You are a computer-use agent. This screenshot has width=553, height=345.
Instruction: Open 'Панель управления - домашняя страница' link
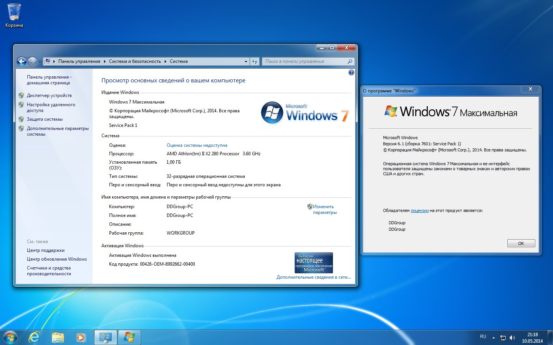click(49, 80)
